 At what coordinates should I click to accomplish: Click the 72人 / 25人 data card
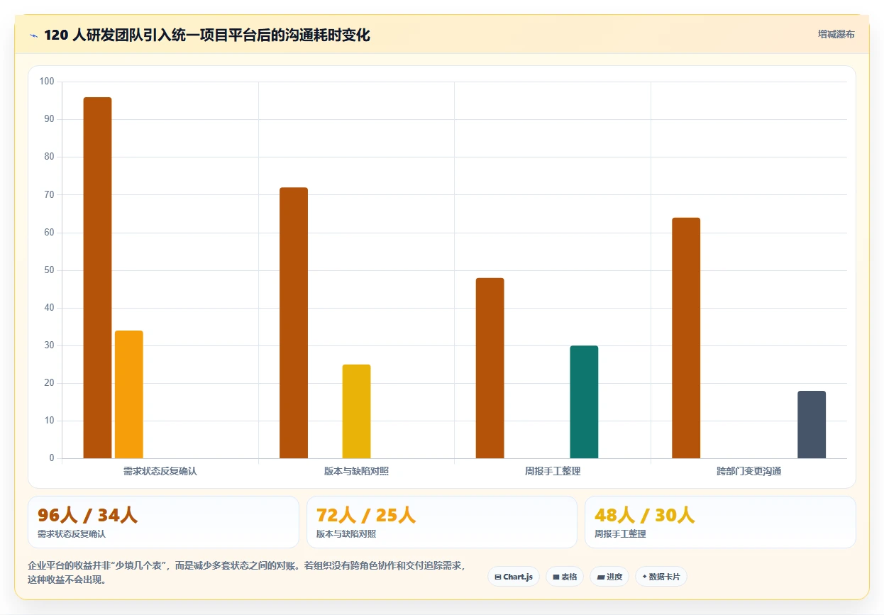442,522
